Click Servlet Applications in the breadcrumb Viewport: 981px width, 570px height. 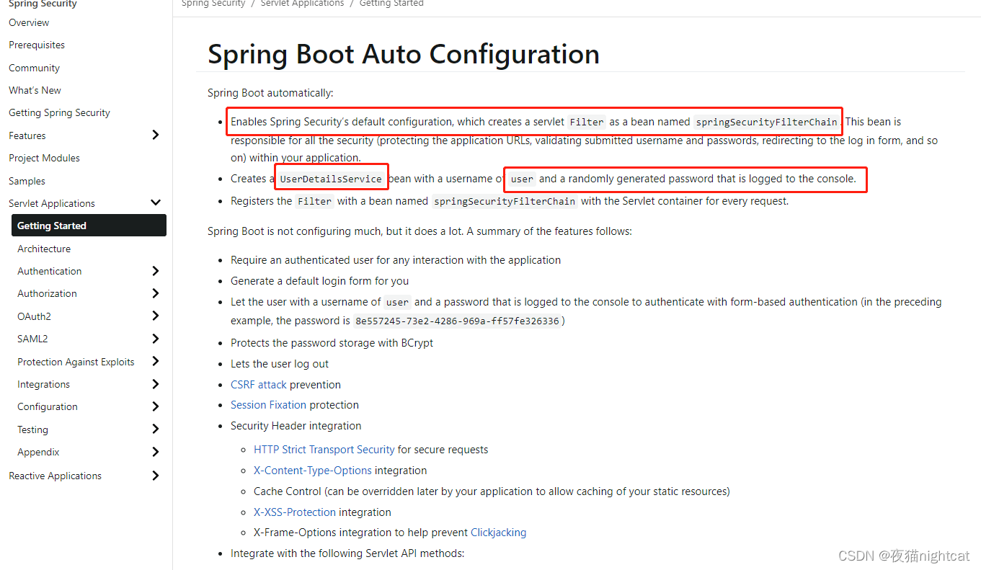pyautogui.click(x=302, y=4)
